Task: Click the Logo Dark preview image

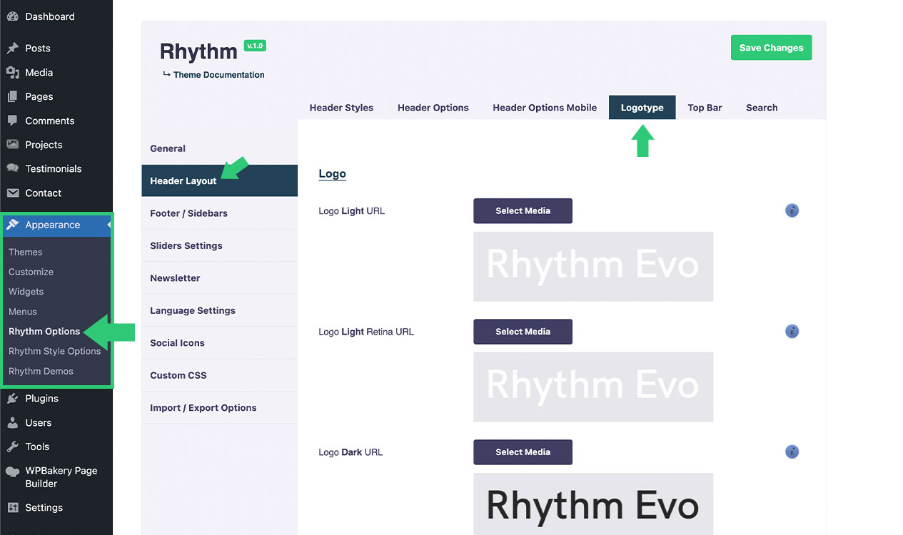Action: click(x=592, y=504)
